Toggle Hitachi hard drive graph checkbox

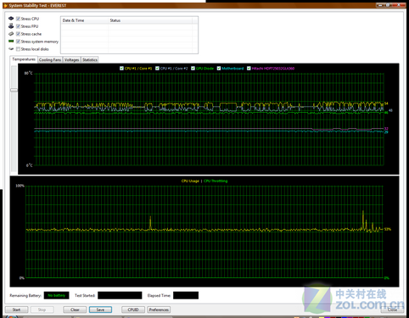pyautogui.click(x=249, y=68)
